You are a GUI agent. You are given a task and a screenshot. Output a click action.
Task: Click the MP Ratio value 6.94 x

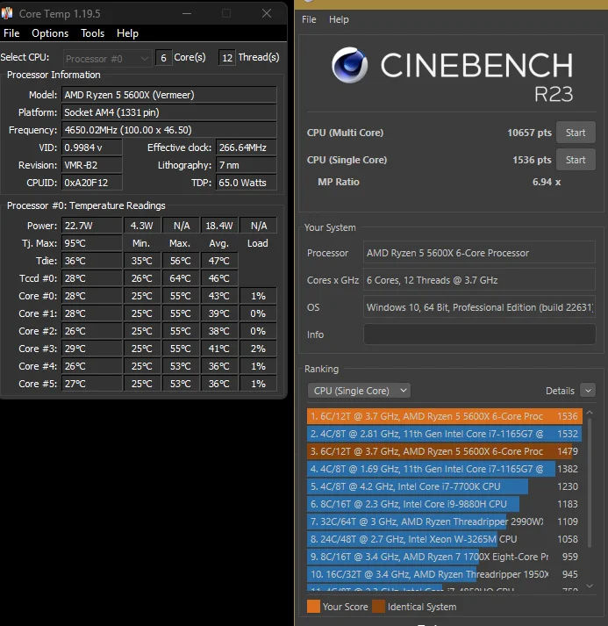tap(547, 182)
